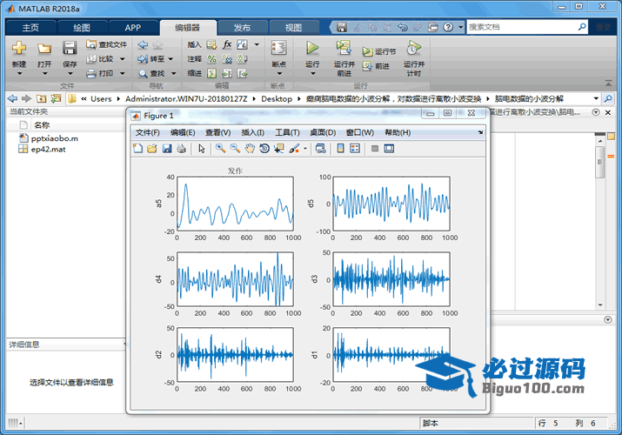
Task: Click the smart indent icon
Action: click(x=212, y=73)
